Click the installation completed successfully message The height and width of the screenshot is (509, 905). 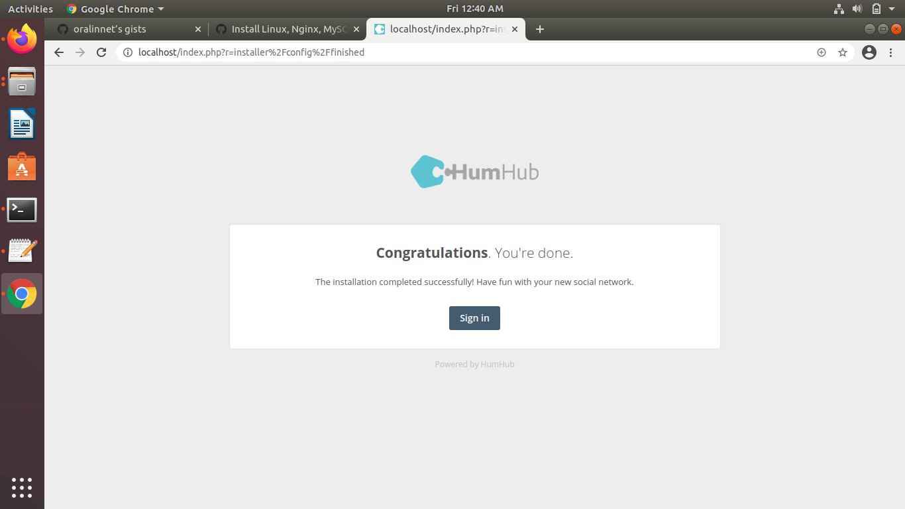click(474, 282)
